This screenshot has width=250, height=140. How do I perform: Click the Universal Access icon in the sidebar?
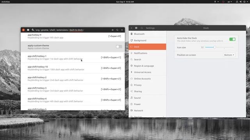tap(132, 72)
